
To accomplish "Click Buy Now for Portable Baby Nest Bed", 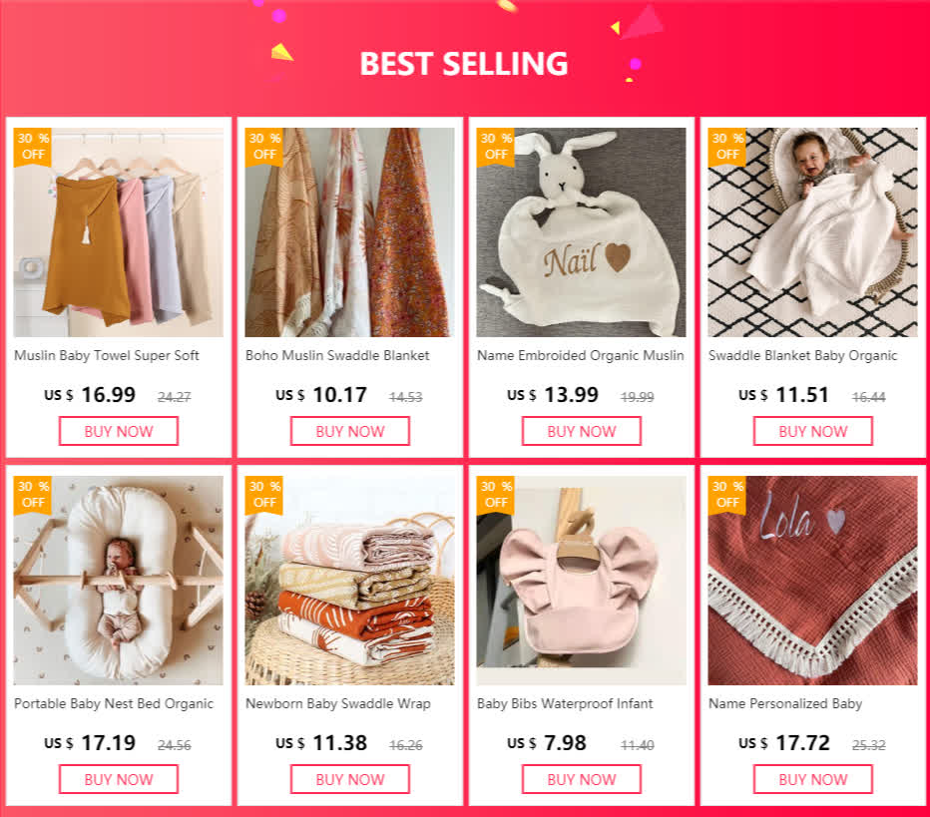I will 119,779.
